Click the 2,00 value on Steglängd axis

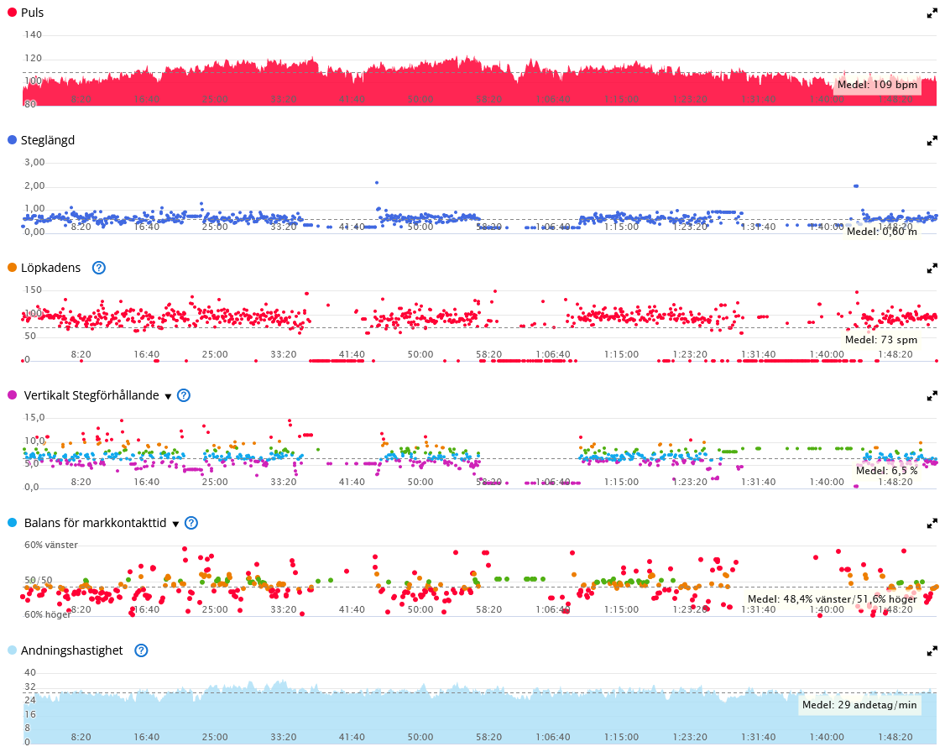click(34, 186)
